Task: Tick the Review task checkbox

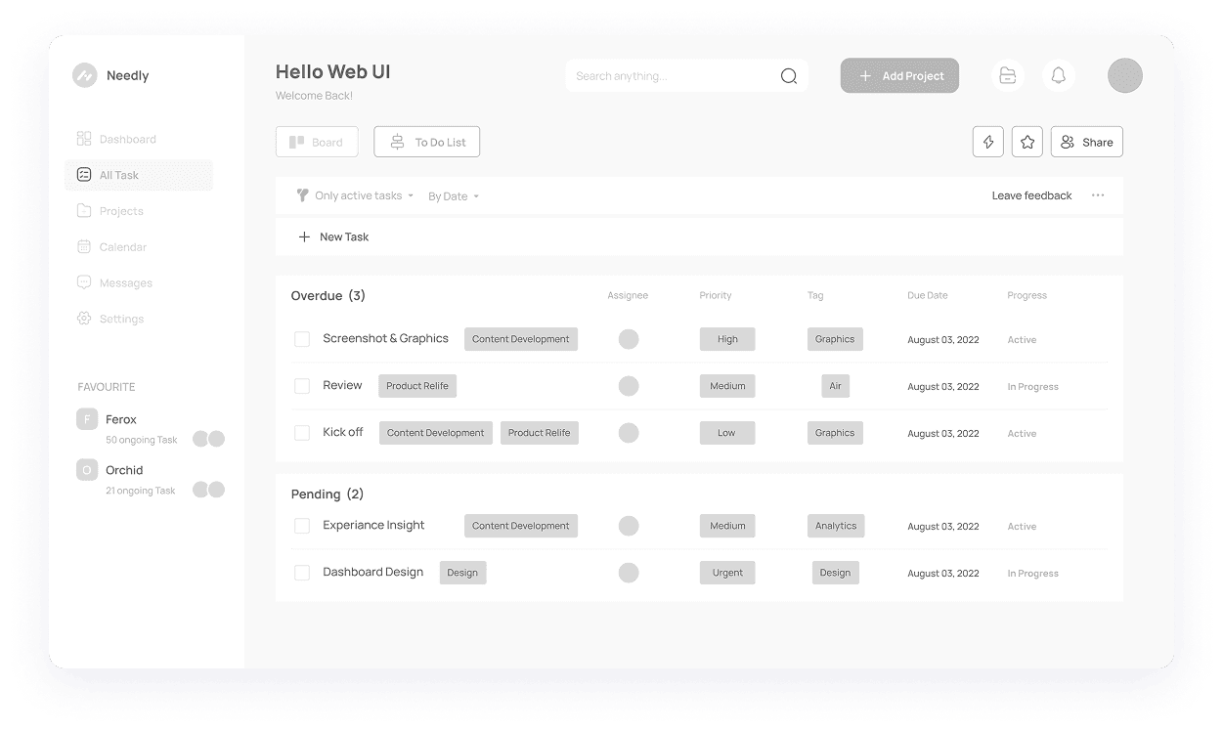Action: 302,386
